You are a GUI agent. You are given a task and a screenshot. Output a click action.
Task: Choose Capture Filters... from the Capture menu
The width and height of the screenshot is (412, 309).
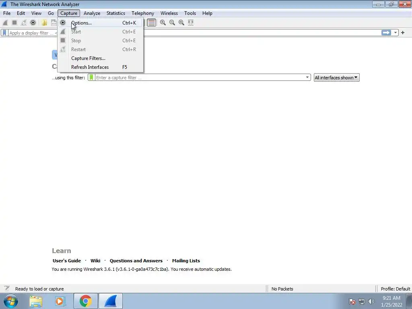(101, 58)
